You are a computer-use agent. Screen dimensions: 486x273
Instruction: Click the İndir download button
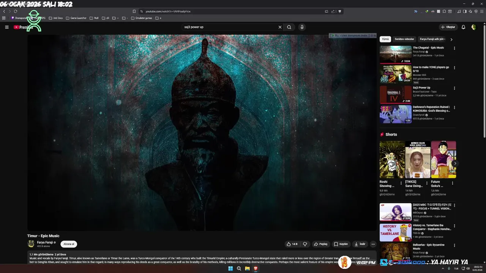coord(360,244)
